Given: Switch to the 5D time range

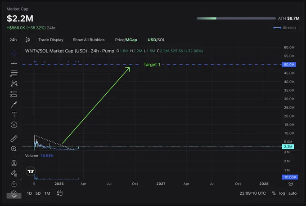Looking at the screenshot, I should click(38, 193).
